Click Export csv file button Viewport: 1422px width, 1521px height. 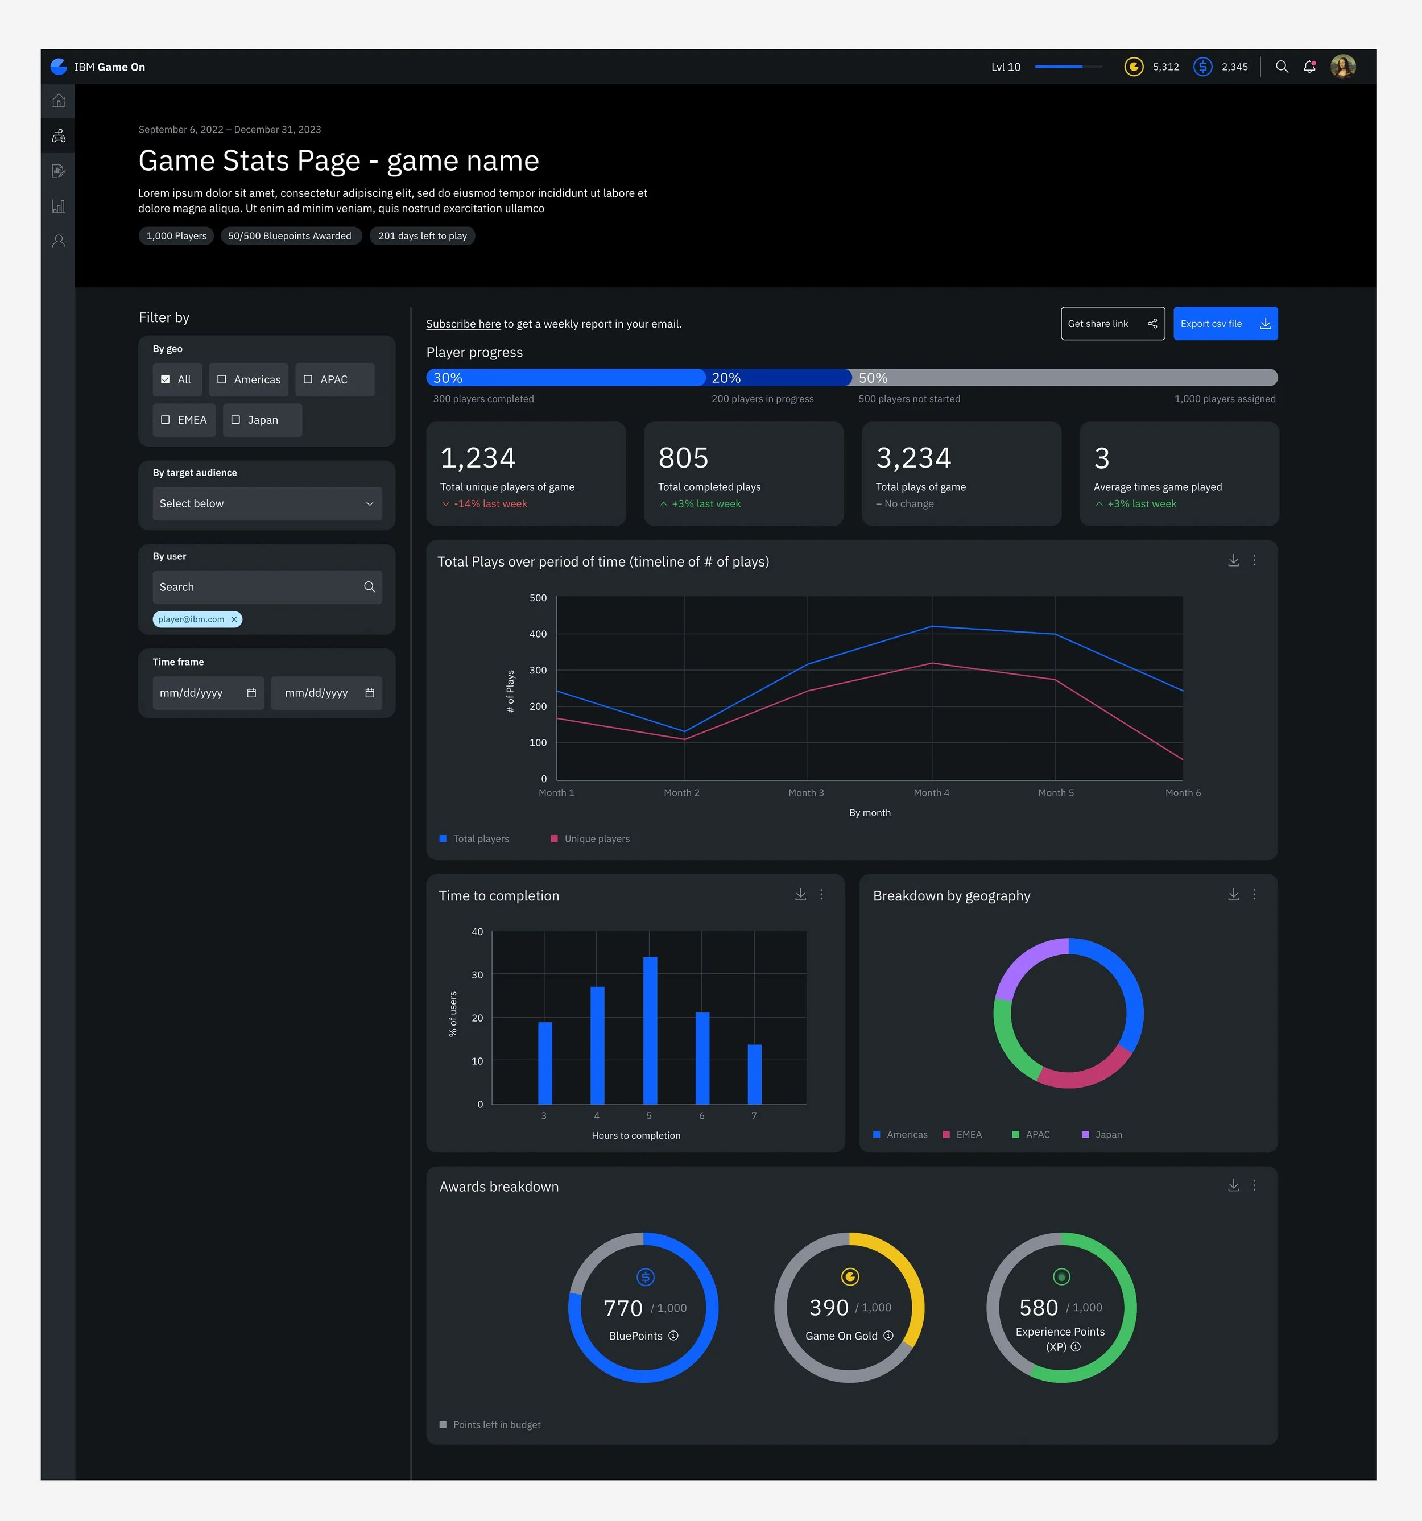(1225, 324)
